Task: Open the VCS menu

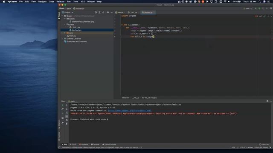Action: (x=83, y=2)
